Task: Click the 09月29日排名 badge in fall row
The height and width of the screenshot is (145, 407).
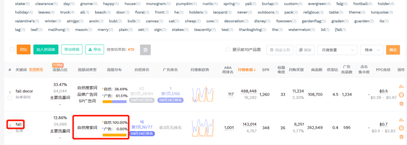Action: click(x=142, y=134)
